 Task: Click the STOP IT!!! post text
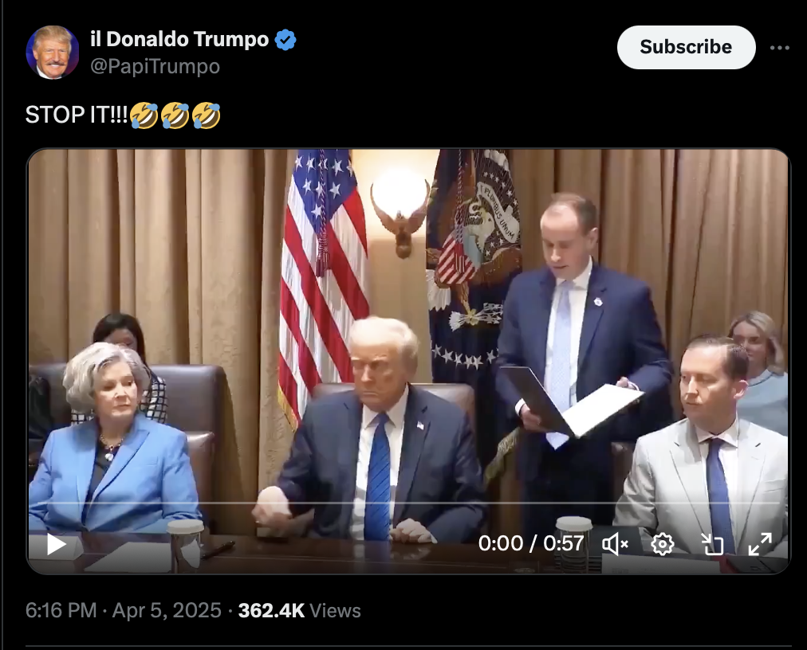pos(77,115)
